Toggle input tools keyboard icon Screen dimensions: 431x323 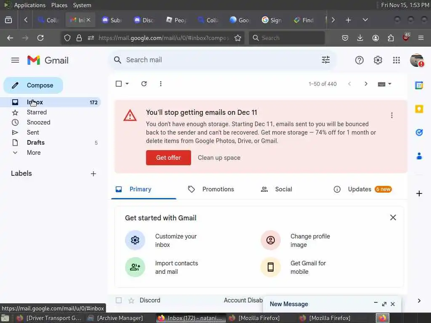381,84
